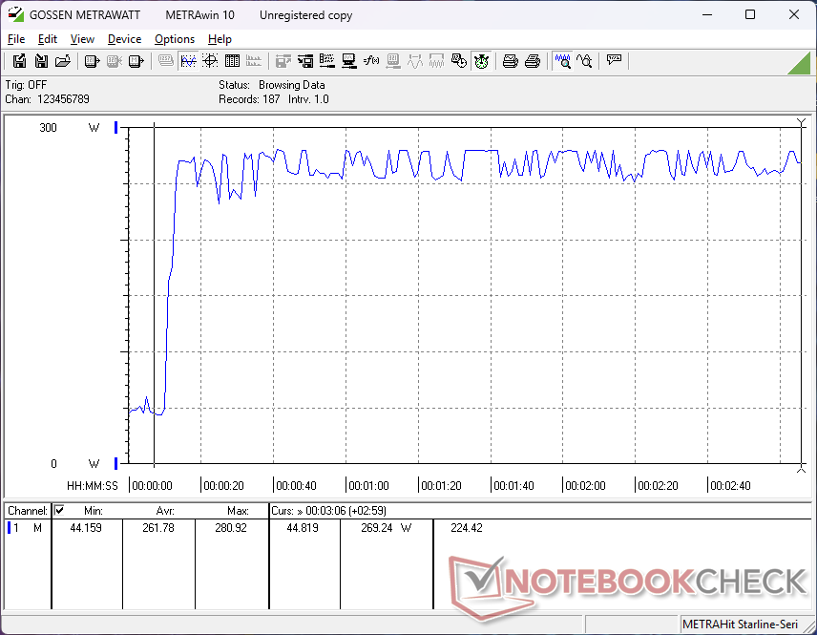Expand the View menu

tap(82, 39)
